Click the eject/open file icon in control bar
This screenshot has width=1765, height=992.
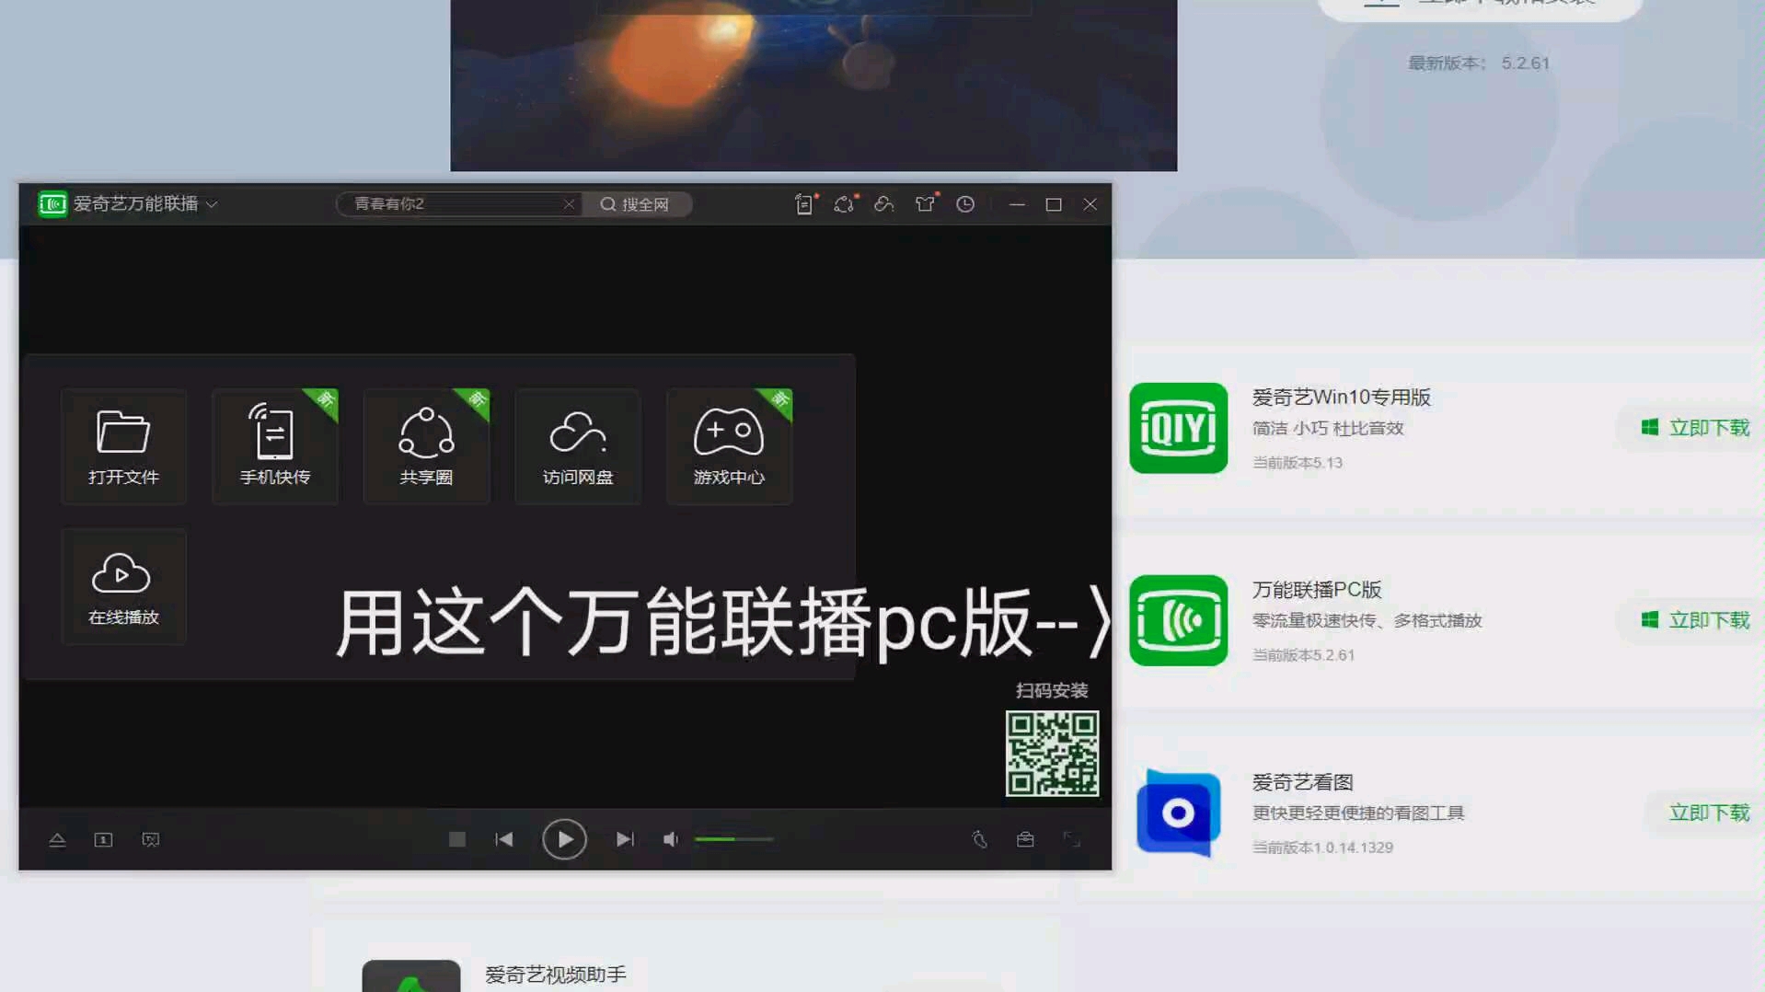tap(57, 839)
